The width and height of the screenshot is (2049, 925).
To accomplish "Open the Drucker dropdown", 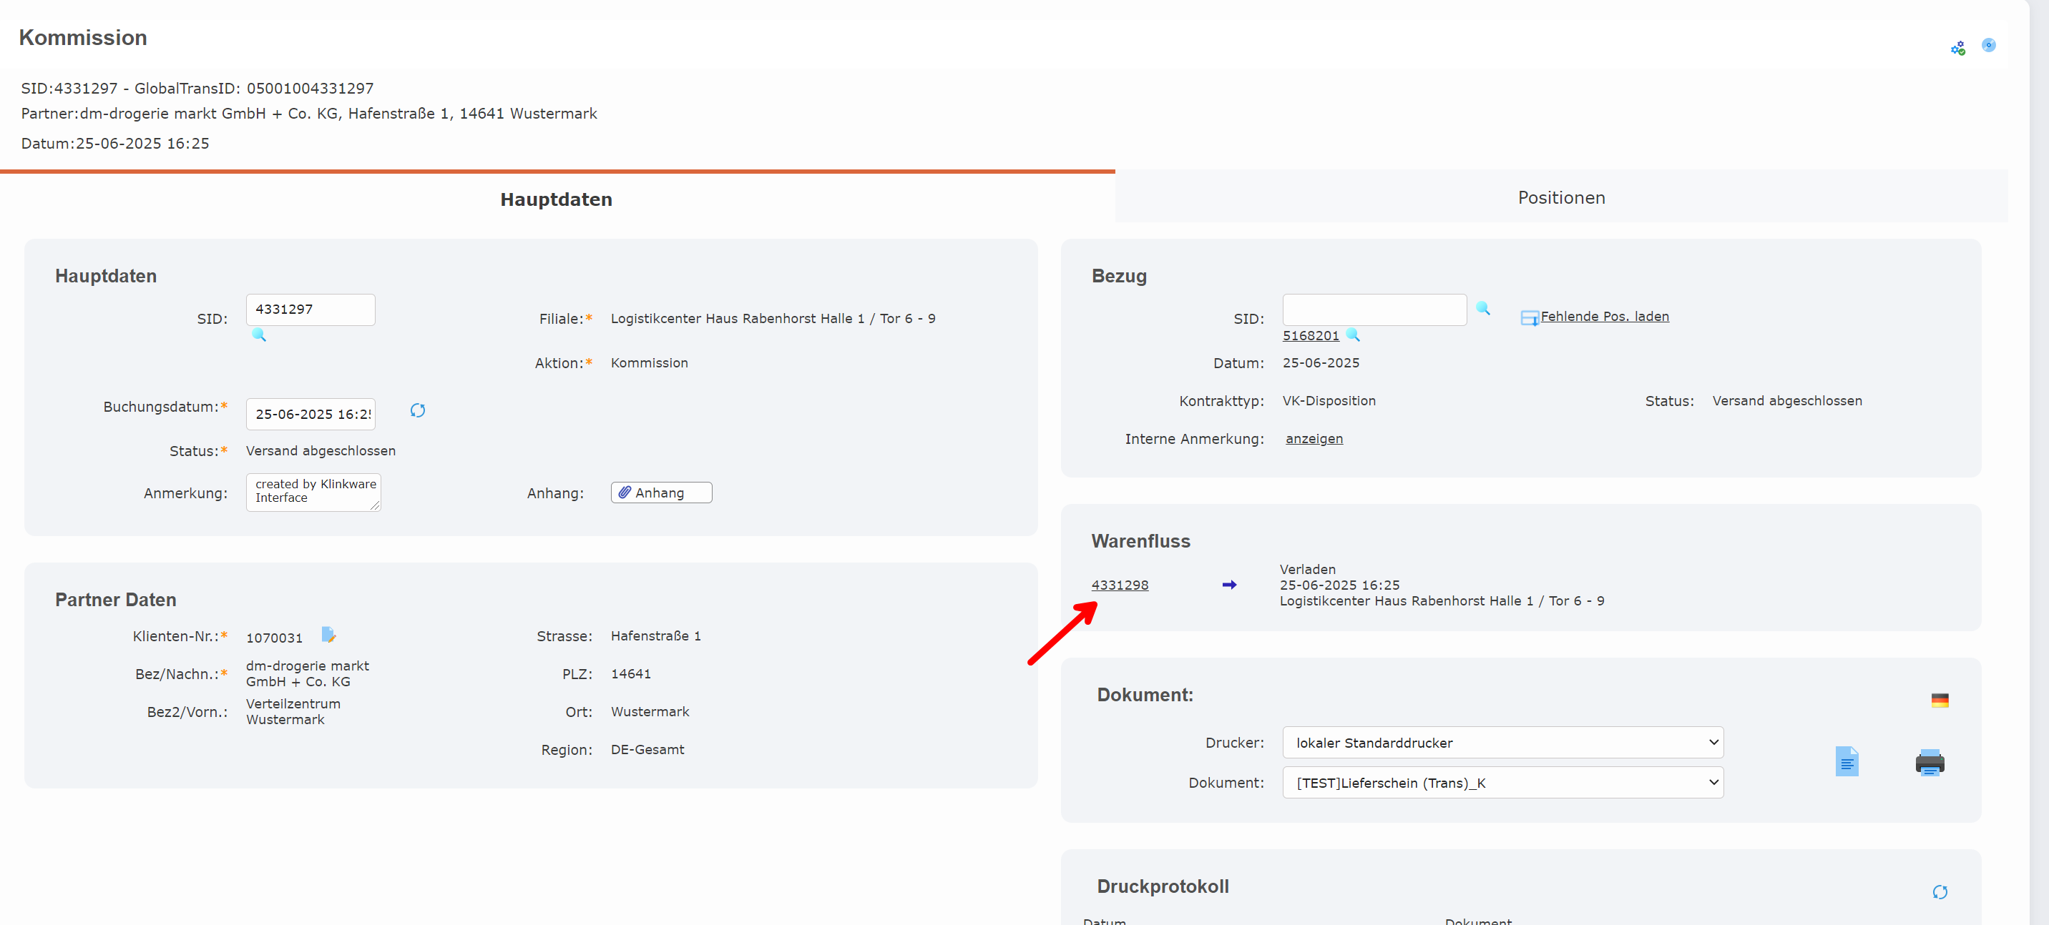I will tap(1502, 742).
